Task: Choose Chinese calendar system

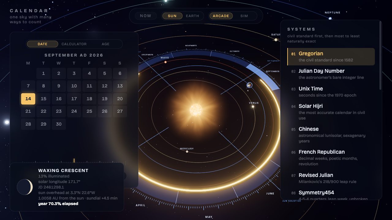Action: 331,135
